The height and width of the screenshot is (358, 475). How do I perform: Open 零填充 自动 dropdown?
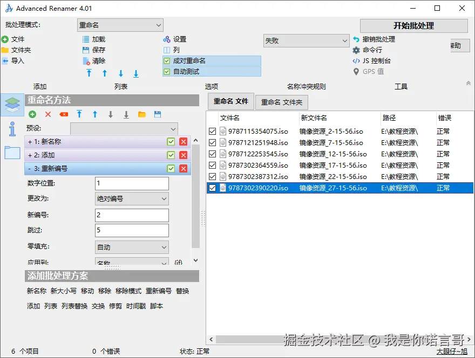tap(132, 247)
